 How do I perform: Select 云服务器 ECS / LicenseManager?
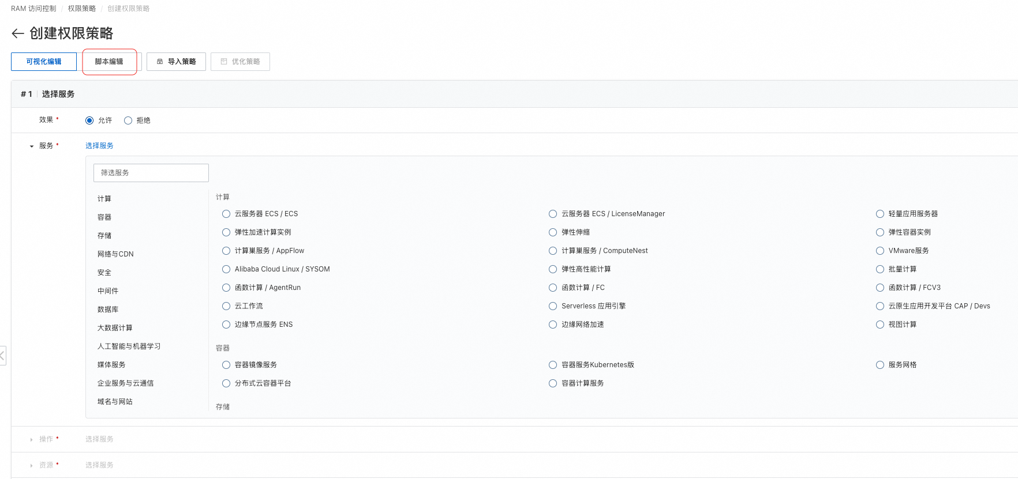[x=553, y=214]
